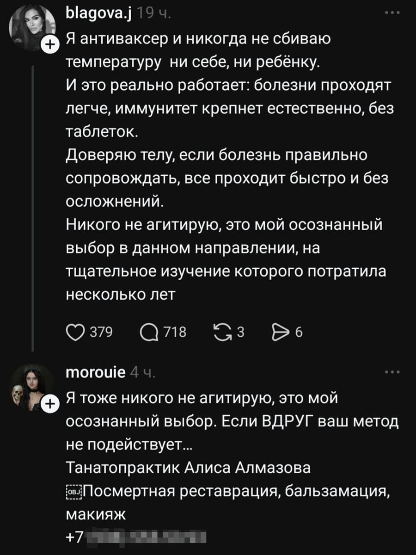Toggle follow on morouie with the plus badge
The height and width of the screenshot is (555, 416).
pos(50,403)
